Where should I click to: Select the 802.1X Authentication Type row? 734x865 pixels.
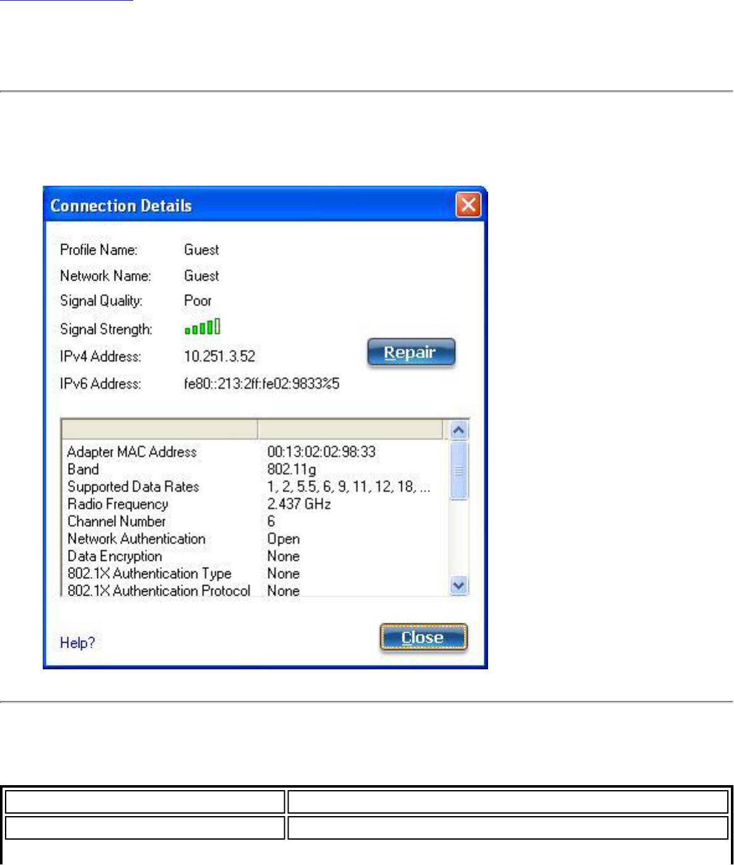coord(254,573)
